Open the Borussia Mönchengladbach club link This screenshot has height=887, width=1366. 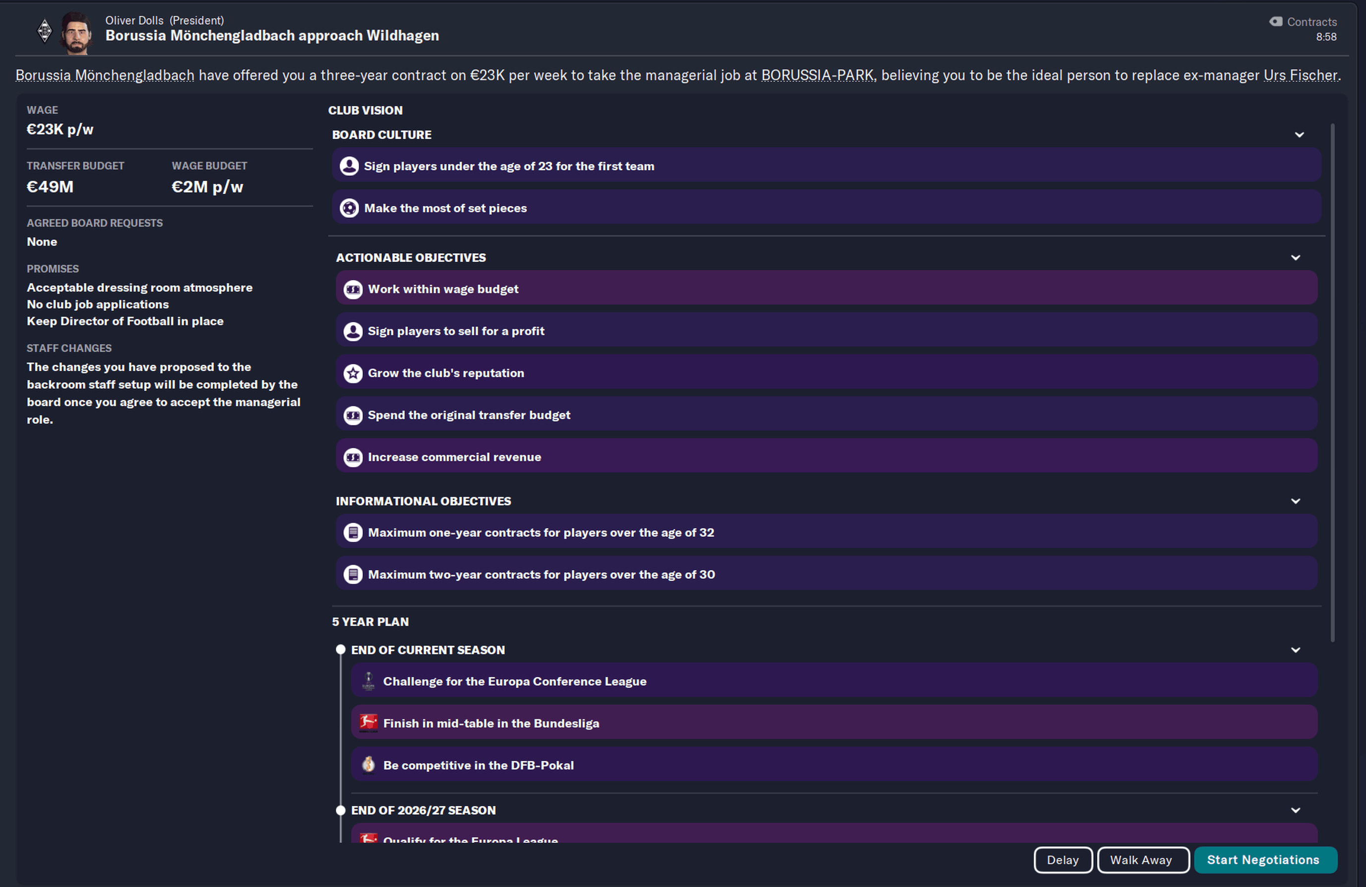pos(105,75)
